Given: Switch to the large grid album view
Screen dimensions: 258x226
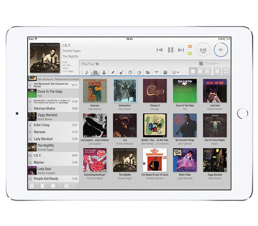Looking at the screenshot, I should coord(193,71).
